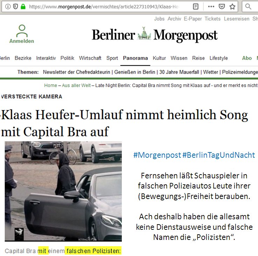This screenshot has height=256, width=258.
Task: Click the Home breadcrumb link
Action: (50, 85)
